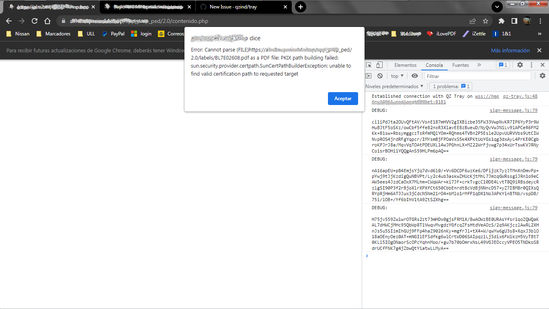Click the Aceptar button in the alert
This screenshot has height=309, width=549.
[x=343, y=99]
